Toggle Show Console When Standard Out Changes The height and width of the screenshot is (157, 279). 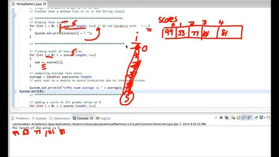pyautogui.click(x=244, y=118)
